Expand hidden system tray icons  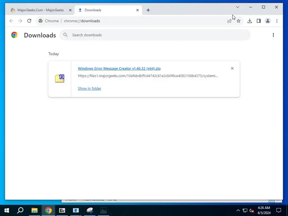point(238,210)
